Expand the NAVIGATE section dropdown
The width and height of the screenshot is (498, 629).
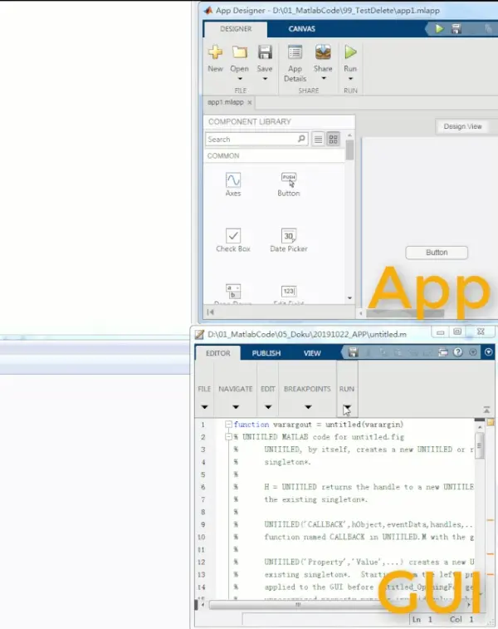click(236, 407)
